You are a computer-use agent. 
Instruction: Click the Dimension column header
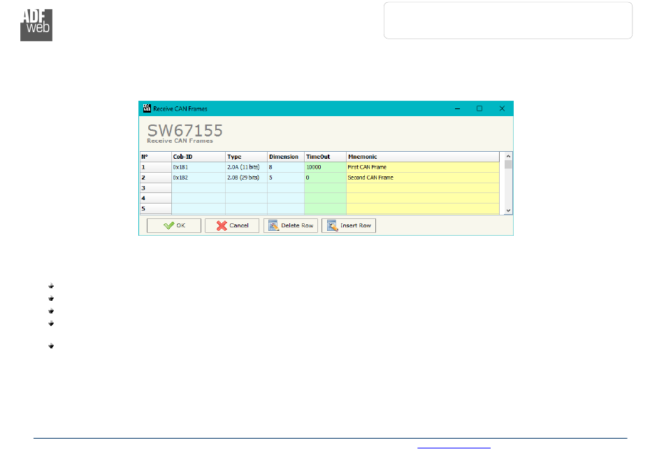tap(285, 157)
